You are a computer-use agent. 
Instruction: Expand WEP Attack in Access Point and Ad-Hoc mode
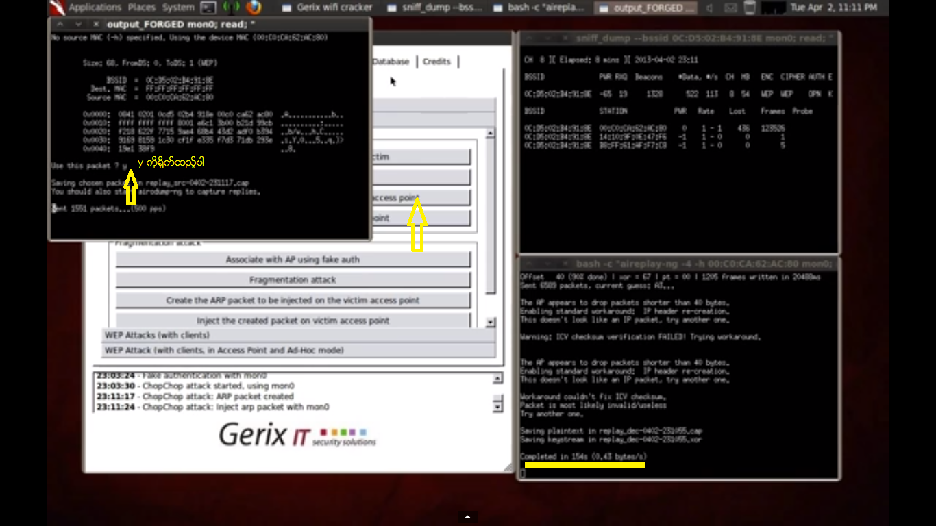(298, 351)
